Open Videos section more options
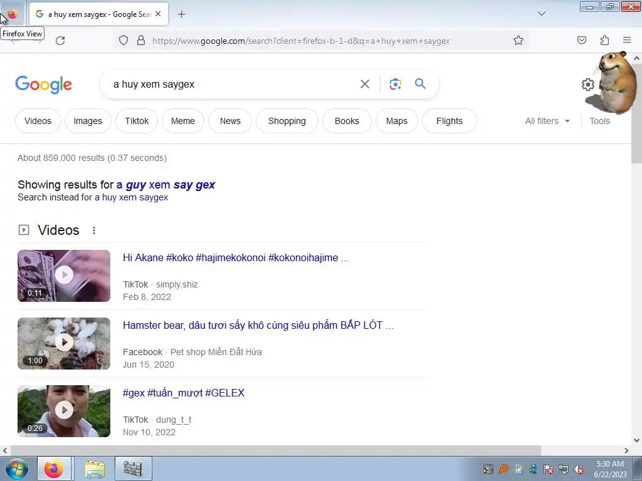Image resolution: width=642 pixels, height=481 pixels. tap(94, 230)
